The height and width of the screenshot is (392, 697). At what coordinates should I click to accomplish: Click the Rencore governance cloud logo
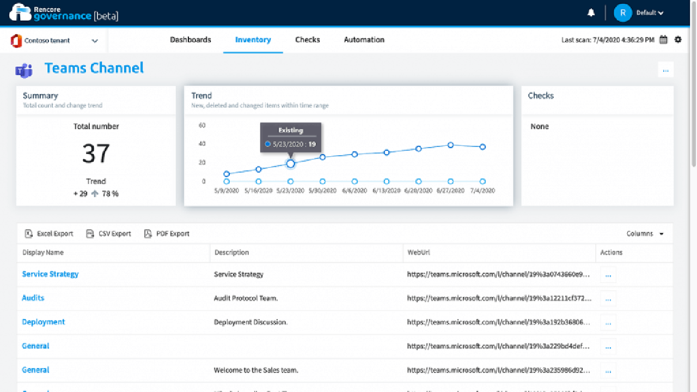pos(21,12)
